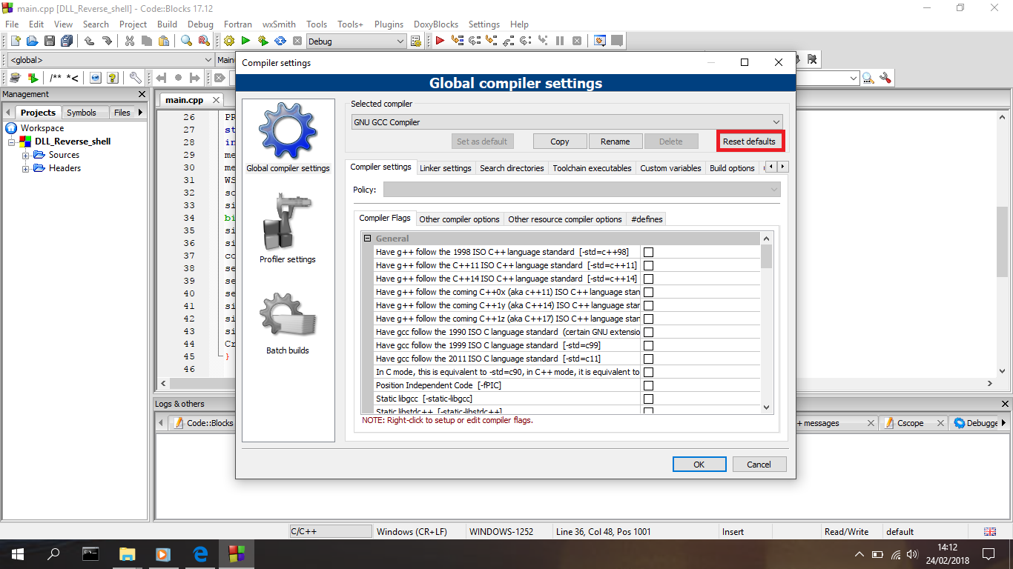Click the Rebuild blue arrows icon
This screenshot has width=1013, height=569.
coord(280,41)
